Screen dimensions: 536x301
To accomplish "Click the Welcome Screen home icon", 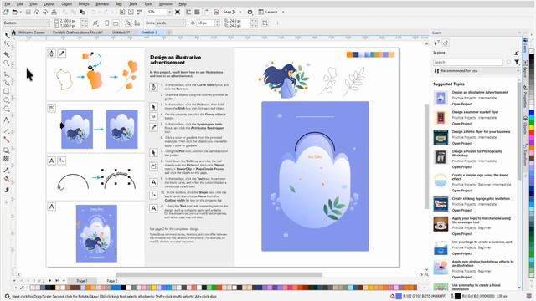I will pos(13,33).
